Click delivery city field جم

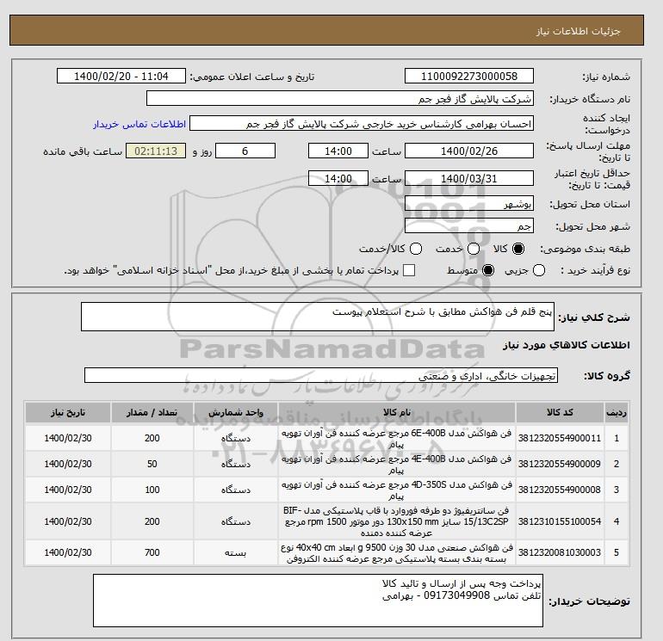pos(469,225)
